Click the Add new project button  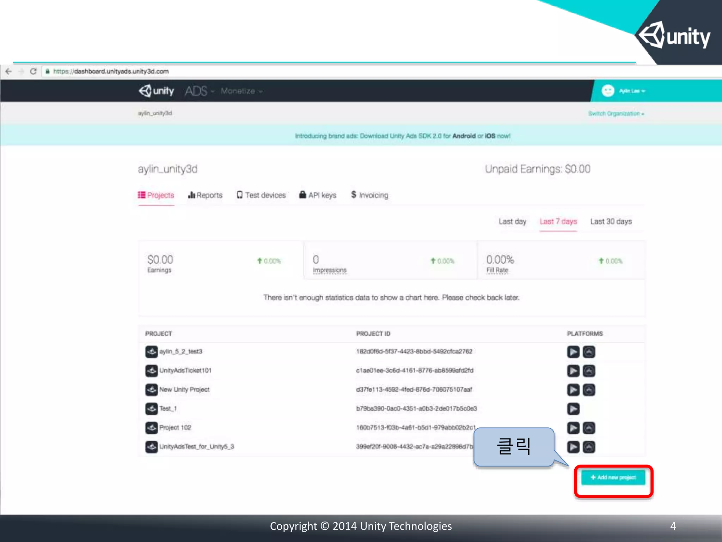tap(613, 477)
